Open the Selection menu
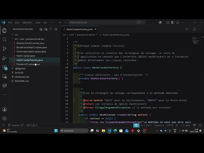This screenshot has width=204, height=153. [x=27, y=23]
